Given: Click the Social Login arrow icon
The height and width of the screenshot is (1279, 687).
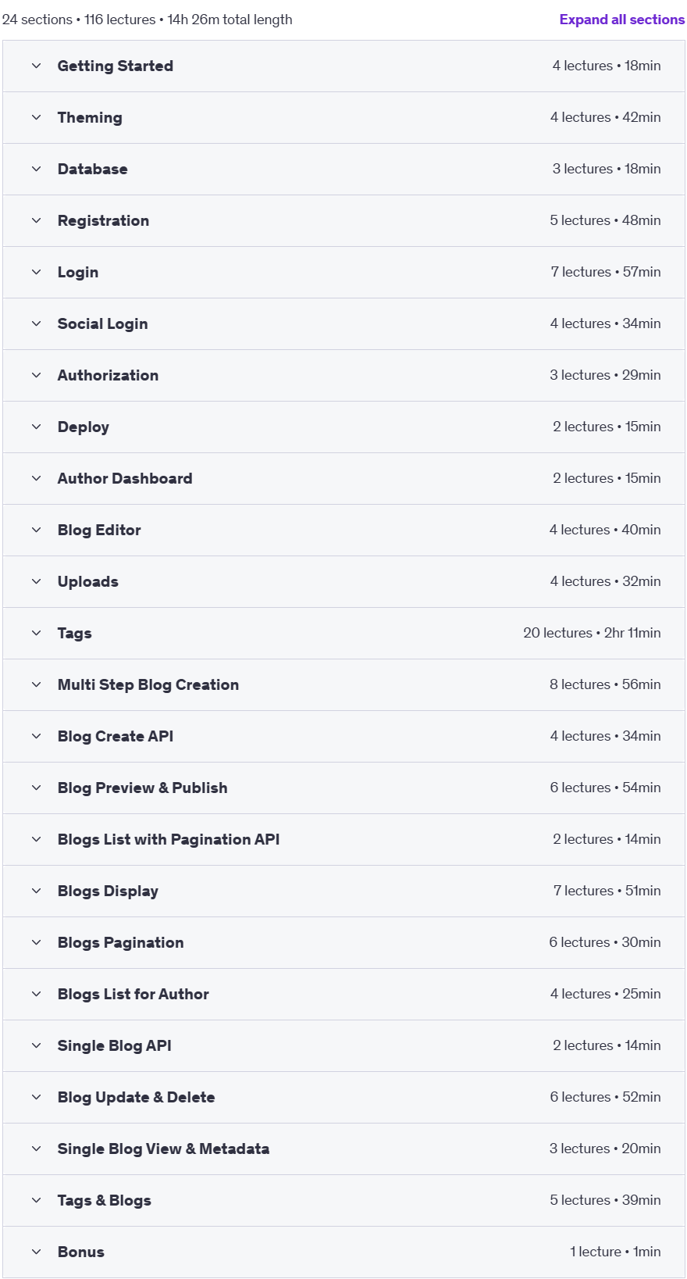Looking at the screenshot, I should [x=36, y=323].
